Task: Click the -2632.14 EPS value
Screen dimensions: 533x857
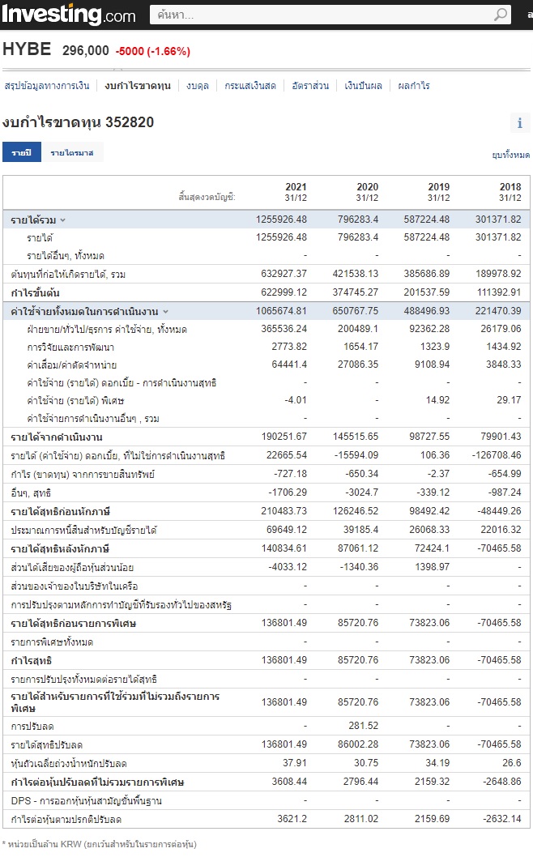Action: 502,819
